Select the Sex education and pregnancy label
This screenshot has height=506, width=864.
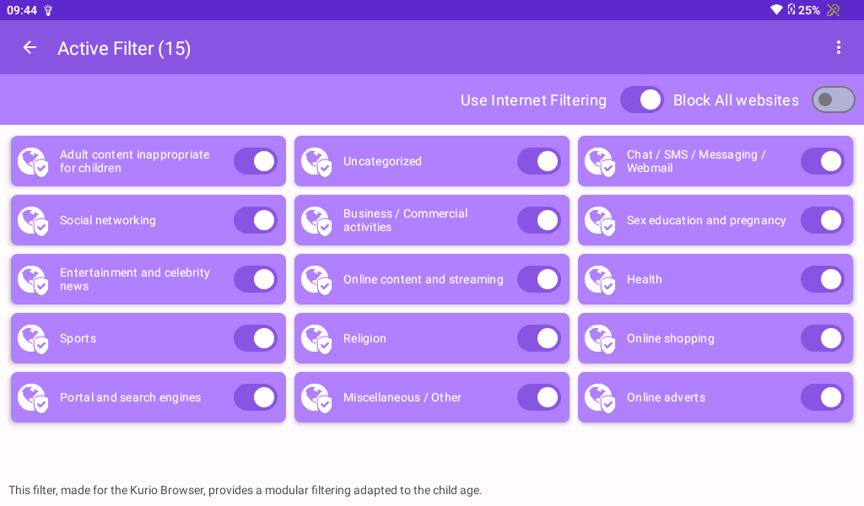click(706, 221)
